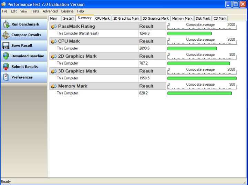248x185 pixels.
Task: Go to the Memory Mark tab
Action: 182,18
